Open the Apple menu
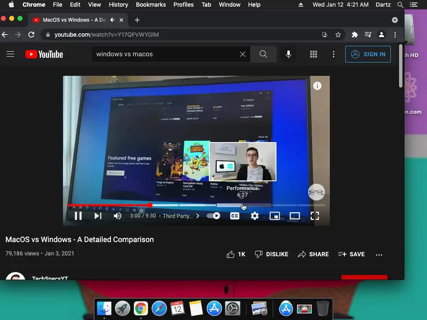 [11, 5]
